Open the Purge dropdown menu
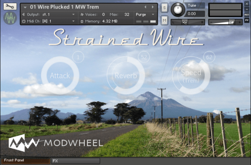 point(145,15)
